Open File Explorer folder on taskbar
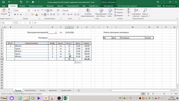The height and width of the screenshot is (101, 179). click(26, 98)
